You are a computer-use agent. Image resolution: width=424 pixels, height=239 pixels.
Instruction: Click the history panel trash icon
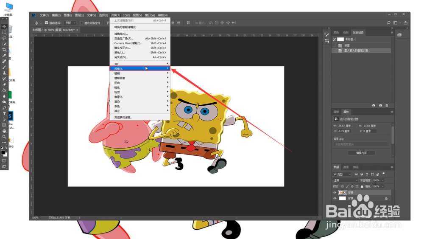tap(387, 105)
